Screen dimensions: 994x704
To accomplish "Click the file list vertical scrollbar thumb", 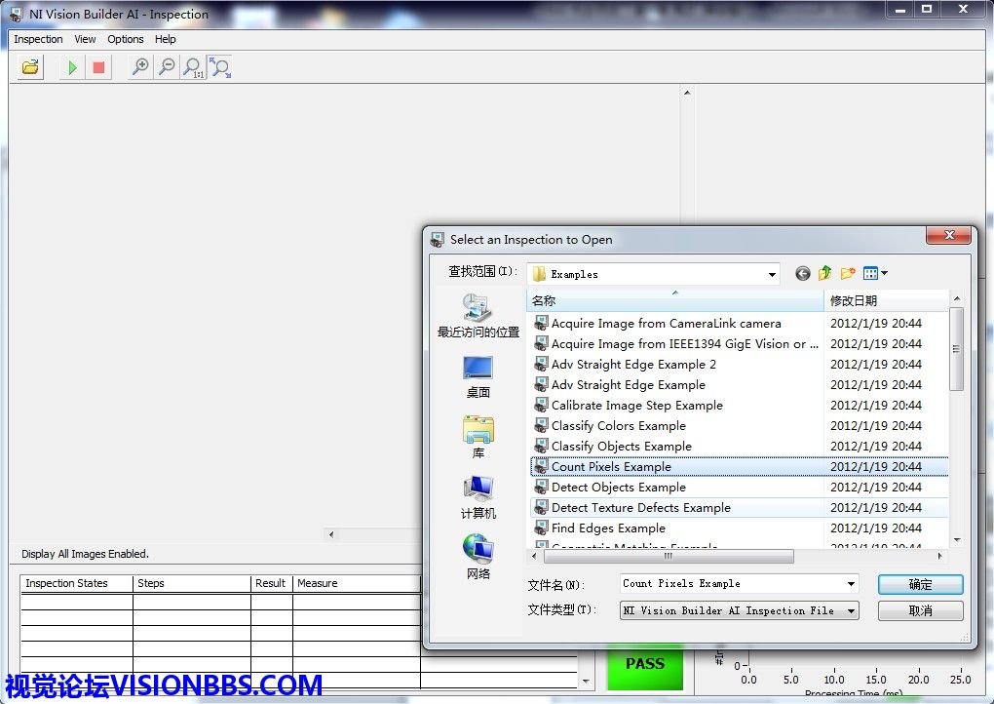I will coord(957,349).
